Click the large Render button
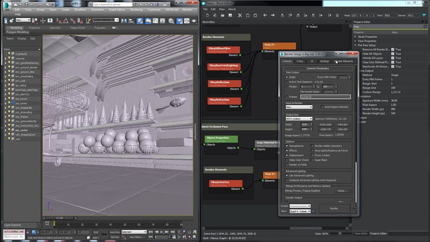The height and width of the screenshot is (242, 430). pos(334,208)
